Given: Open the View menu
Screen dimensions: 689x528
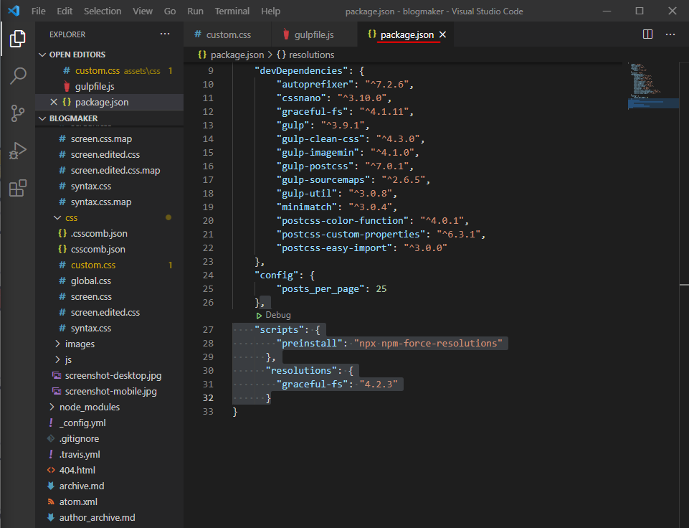Looking at the screenshot, I should coord(143,11).
